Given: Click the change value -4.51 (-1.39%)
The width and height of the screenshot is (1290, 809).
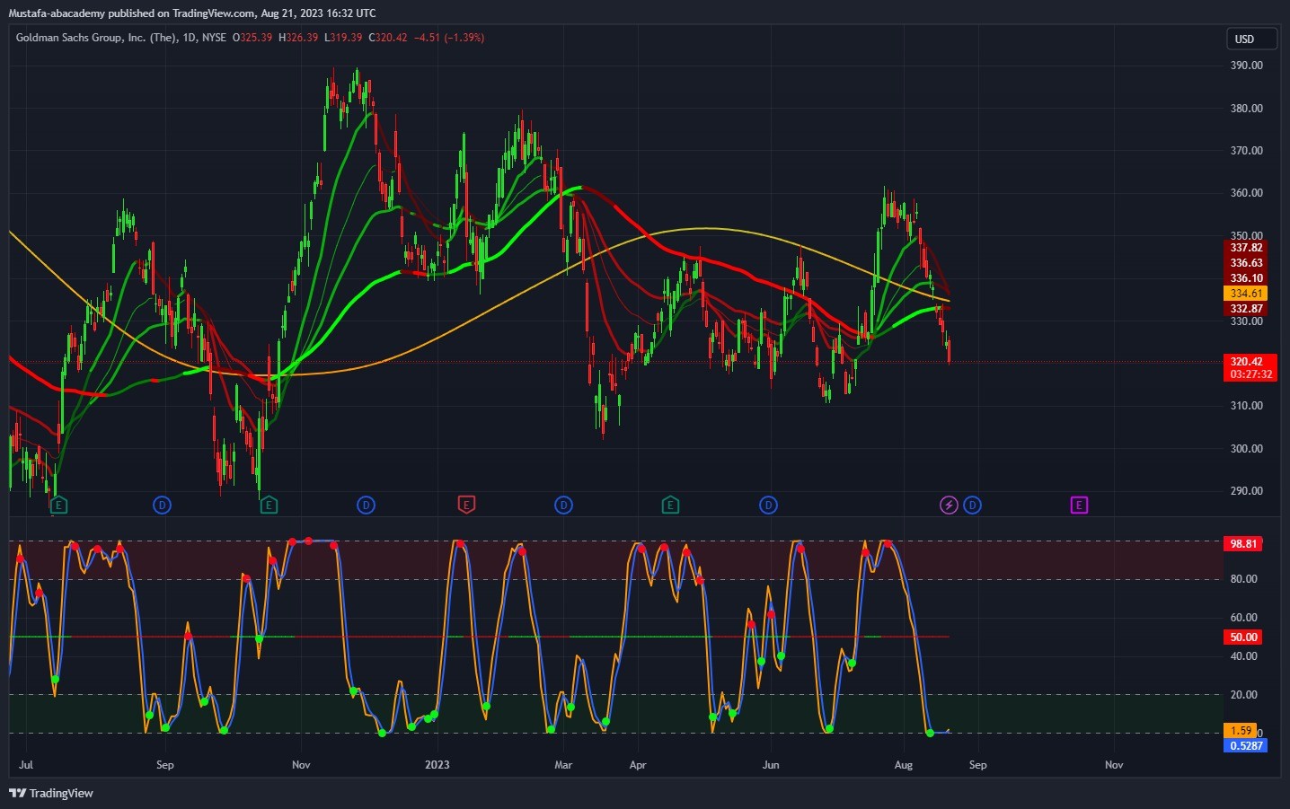Looking at the screenshot, I should click(449, 38).
